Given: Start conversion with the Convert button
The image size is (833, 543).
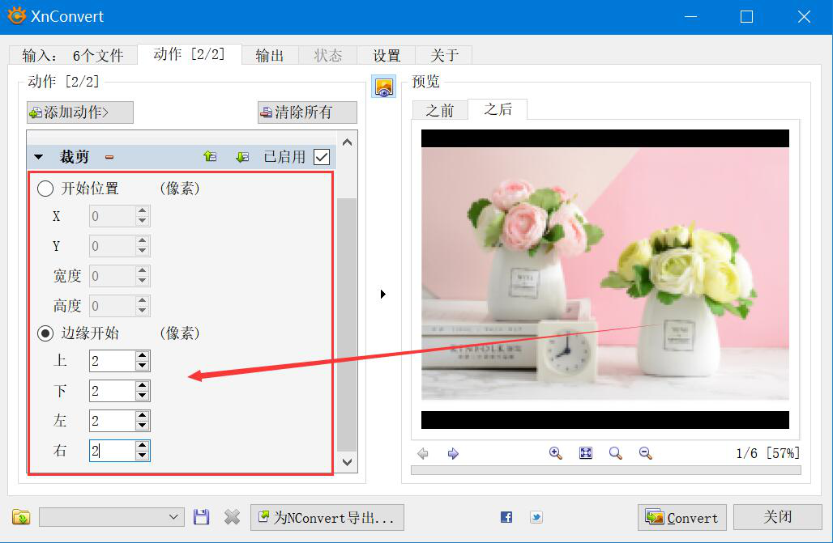Looking at the screenshot, I should (682, 518).
